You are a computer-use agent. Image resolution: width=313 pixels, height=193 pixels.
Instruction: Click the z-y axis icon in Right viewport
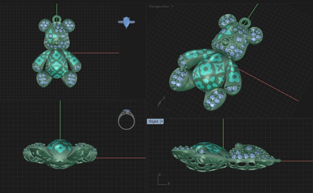point(164,179)
